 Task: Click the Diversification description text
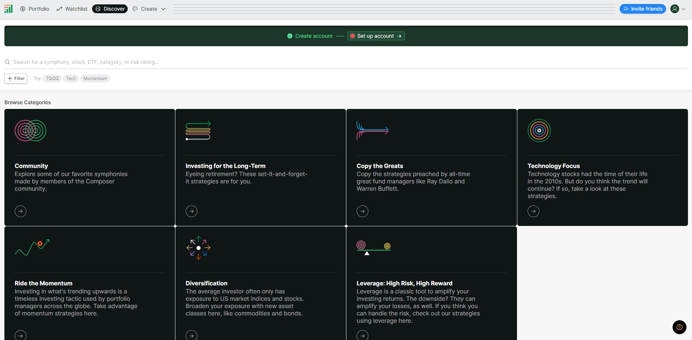tap(245, 302)
